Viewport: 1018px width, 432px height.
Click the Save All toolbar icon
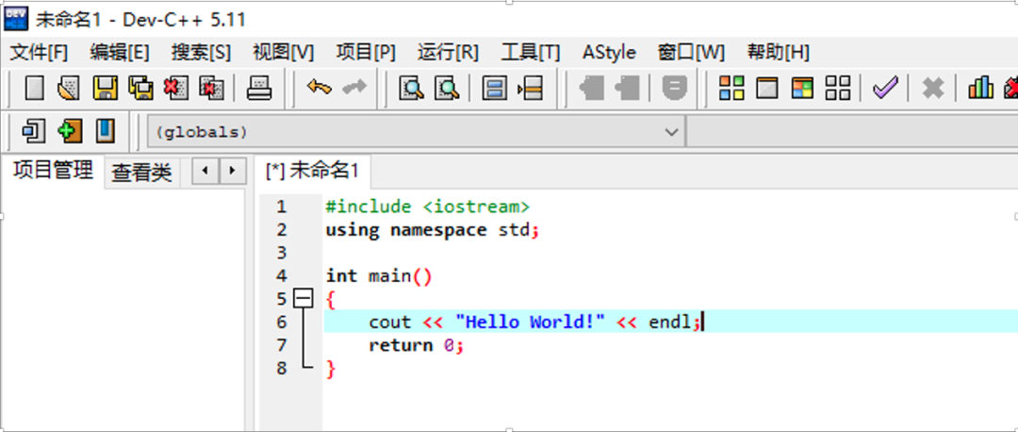tap(140, 88)
